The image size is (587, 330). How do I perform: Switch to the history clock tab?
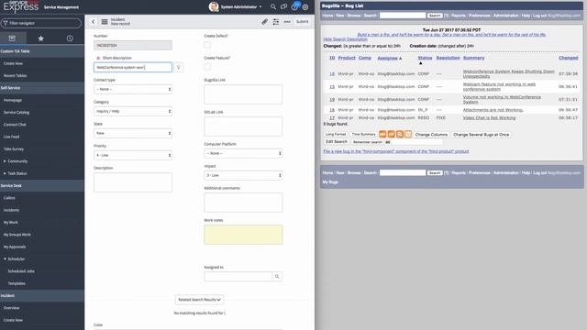[x=70, y=38]
